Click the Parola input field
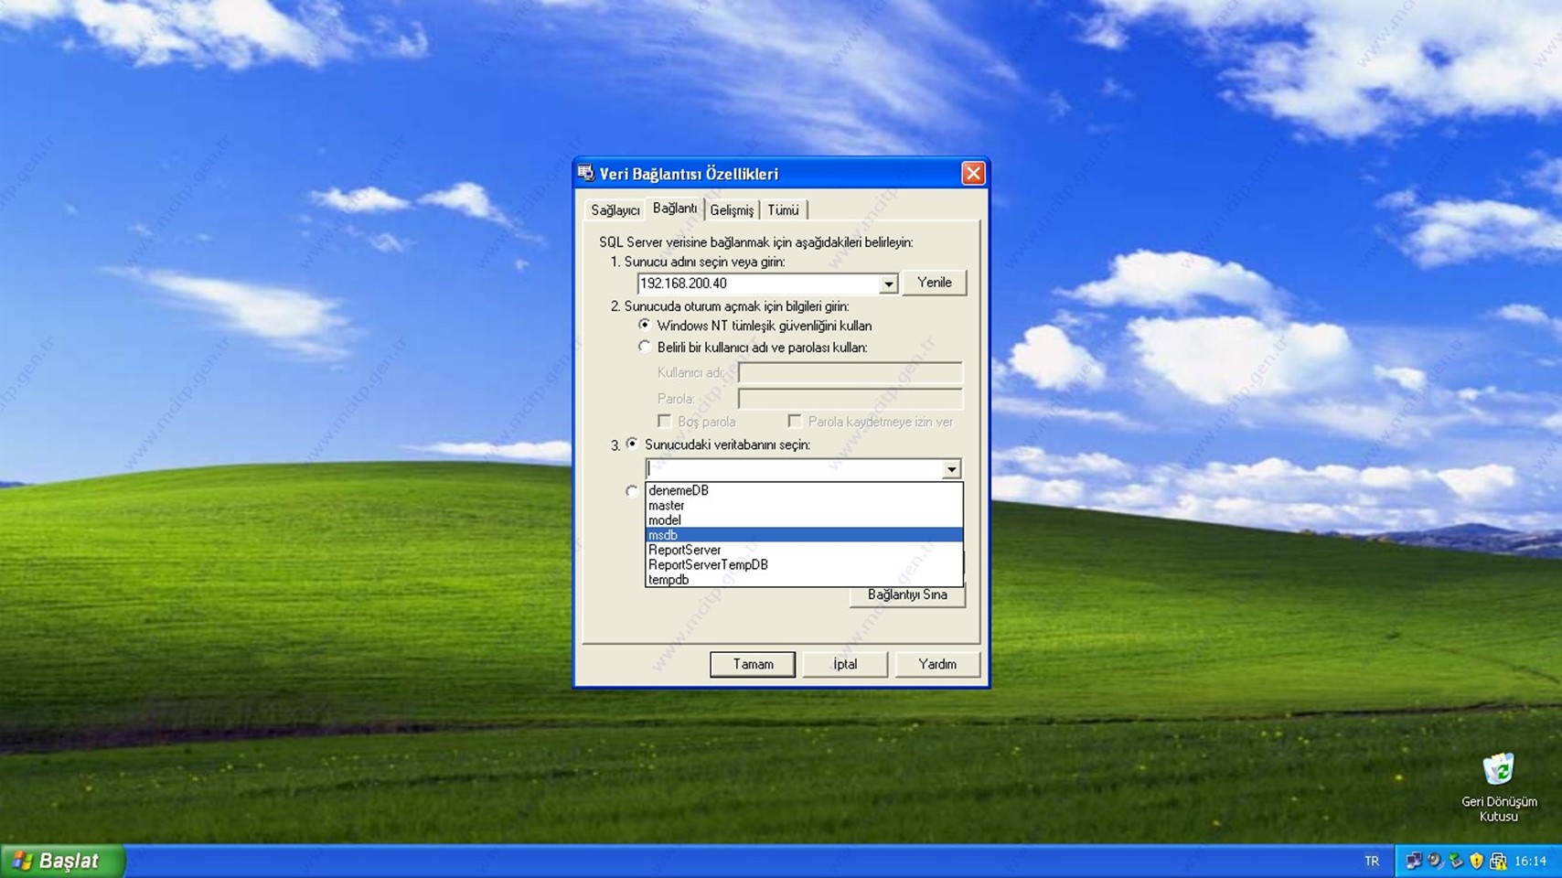 click(x=850, y=399)
